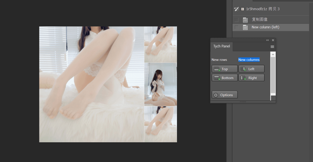Select snapshot 1r5hmodfz1z 拷贝 3
313x162 pixels.
pos(271,9)
